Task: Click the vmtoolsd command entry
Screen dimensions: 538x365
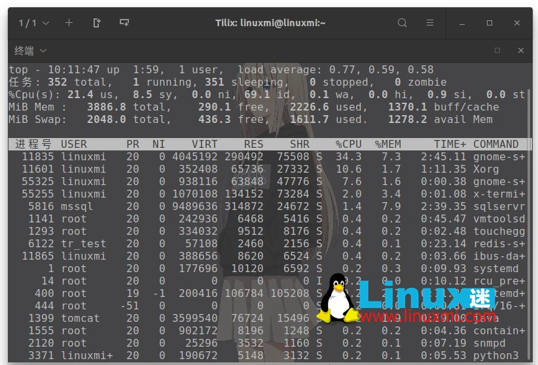Action: 499,219
